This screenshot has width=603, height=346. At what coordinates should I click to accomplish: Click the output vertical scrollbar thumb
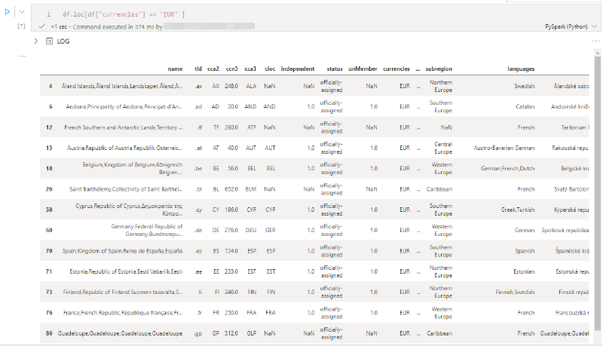pos(597,192)
